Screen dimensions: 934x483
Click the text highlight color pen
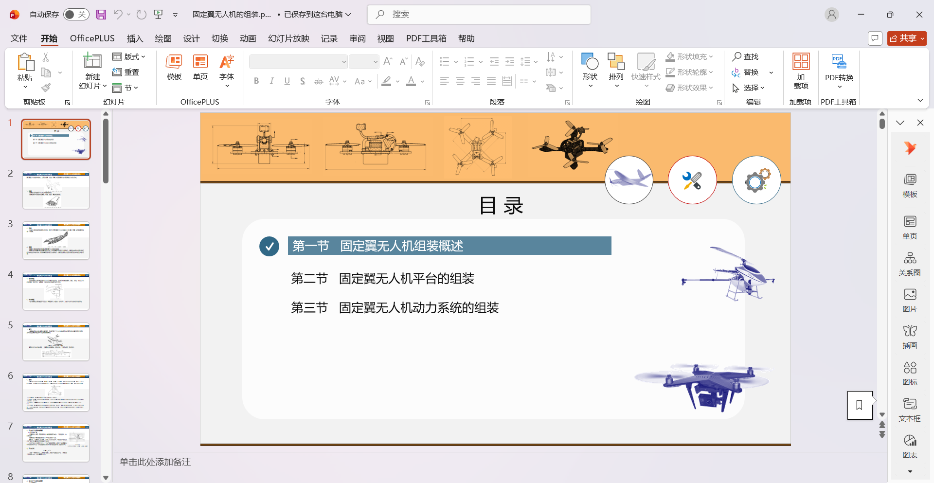click(386, 81)
